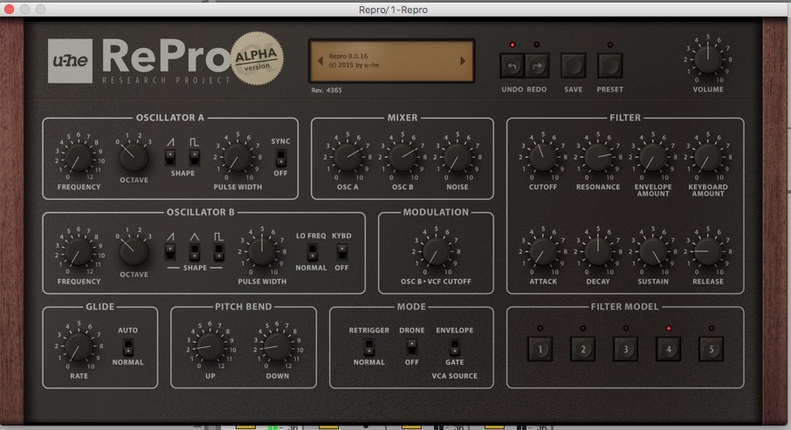Select filter model 2
Viewport: 791px width, 430px height.
pyautogui.click(x=582, y=350)
